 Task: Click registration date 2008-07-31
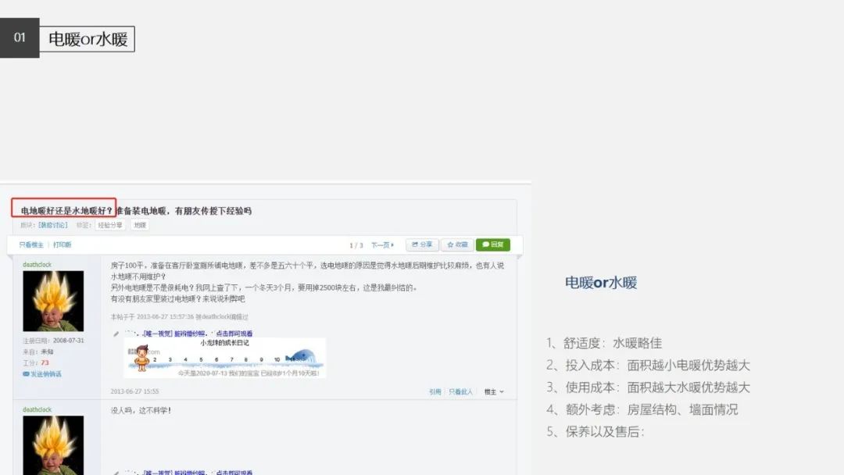tap(68, 341)
